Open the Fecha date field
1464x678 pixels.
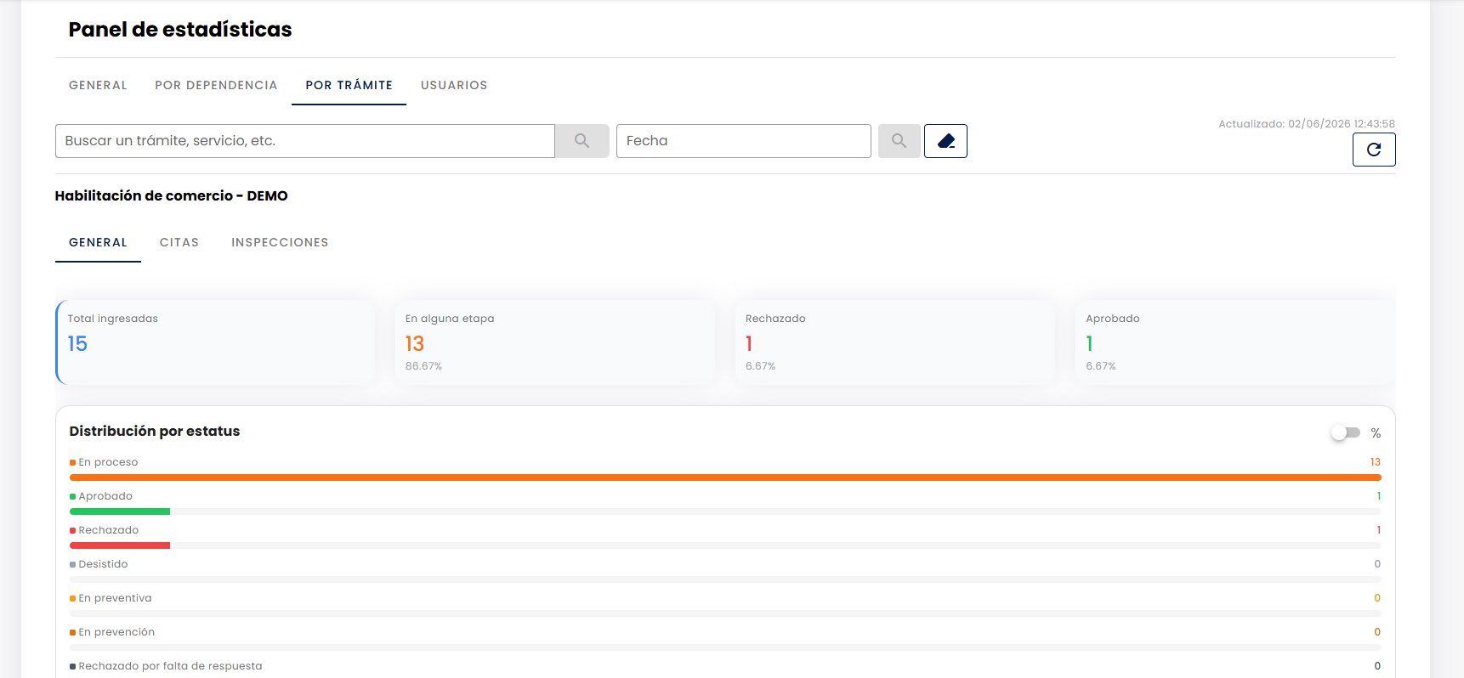pos(744,141)
